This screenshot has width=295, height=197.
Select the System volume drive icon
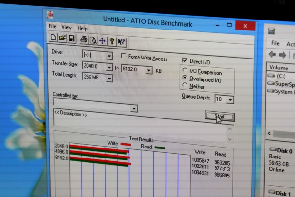pos(271,91)
